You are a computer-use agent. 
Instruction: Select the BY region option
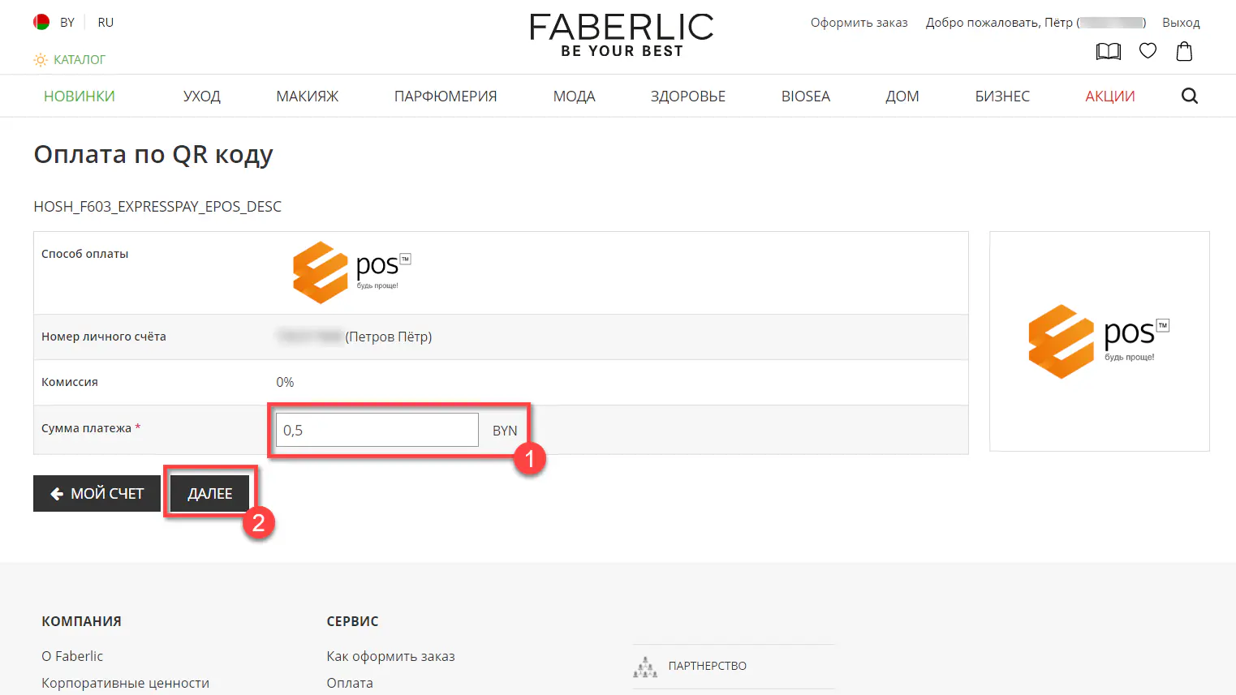pos(67,23)
